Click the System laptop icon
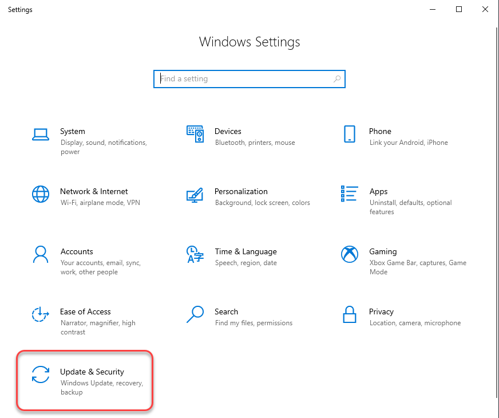 tap(41, 134)
